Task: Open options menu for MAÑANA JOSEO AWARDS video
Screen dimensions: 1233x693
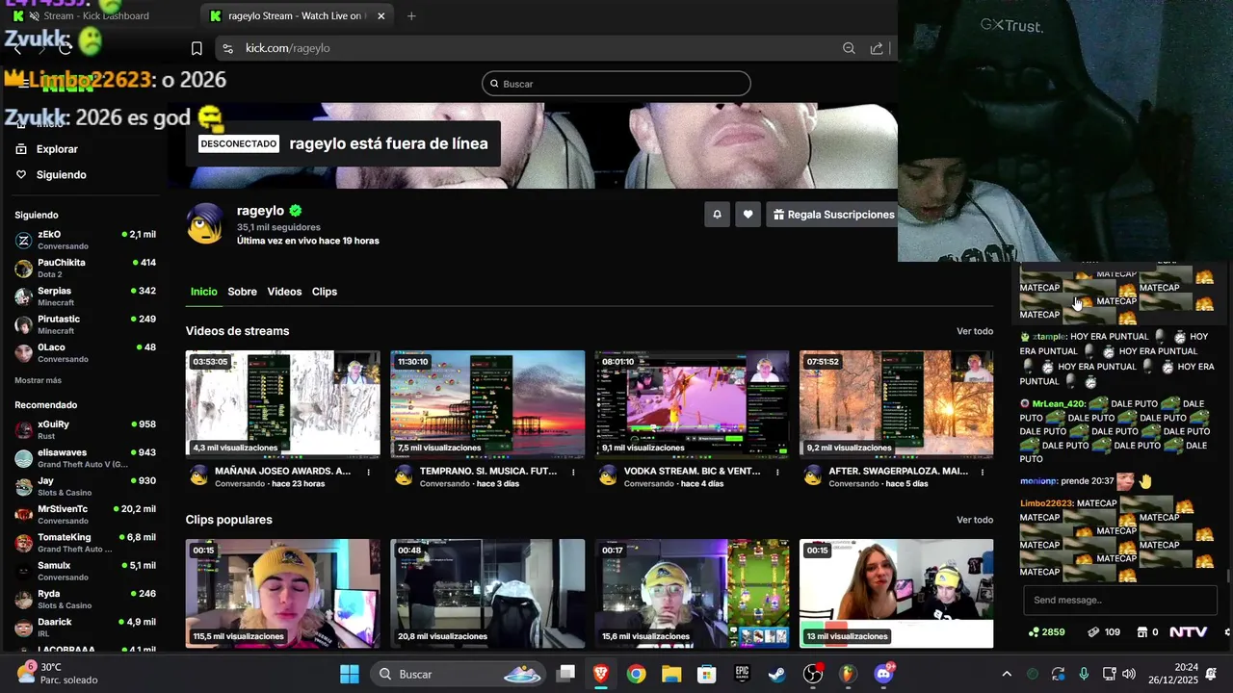Action: click(368, 473)
